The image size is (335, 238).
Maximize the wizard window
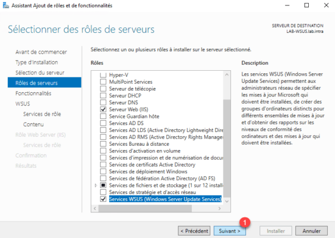click(x=306, y=5)
